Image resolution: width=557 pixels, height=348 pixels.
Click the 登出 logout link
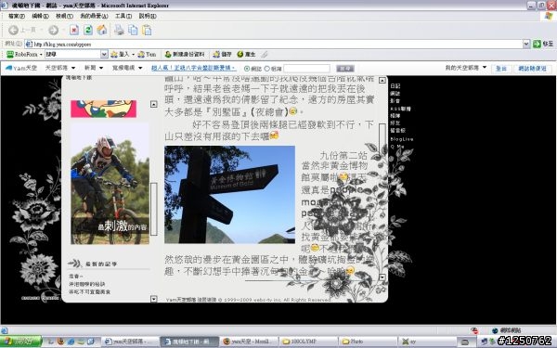[501, 69]
